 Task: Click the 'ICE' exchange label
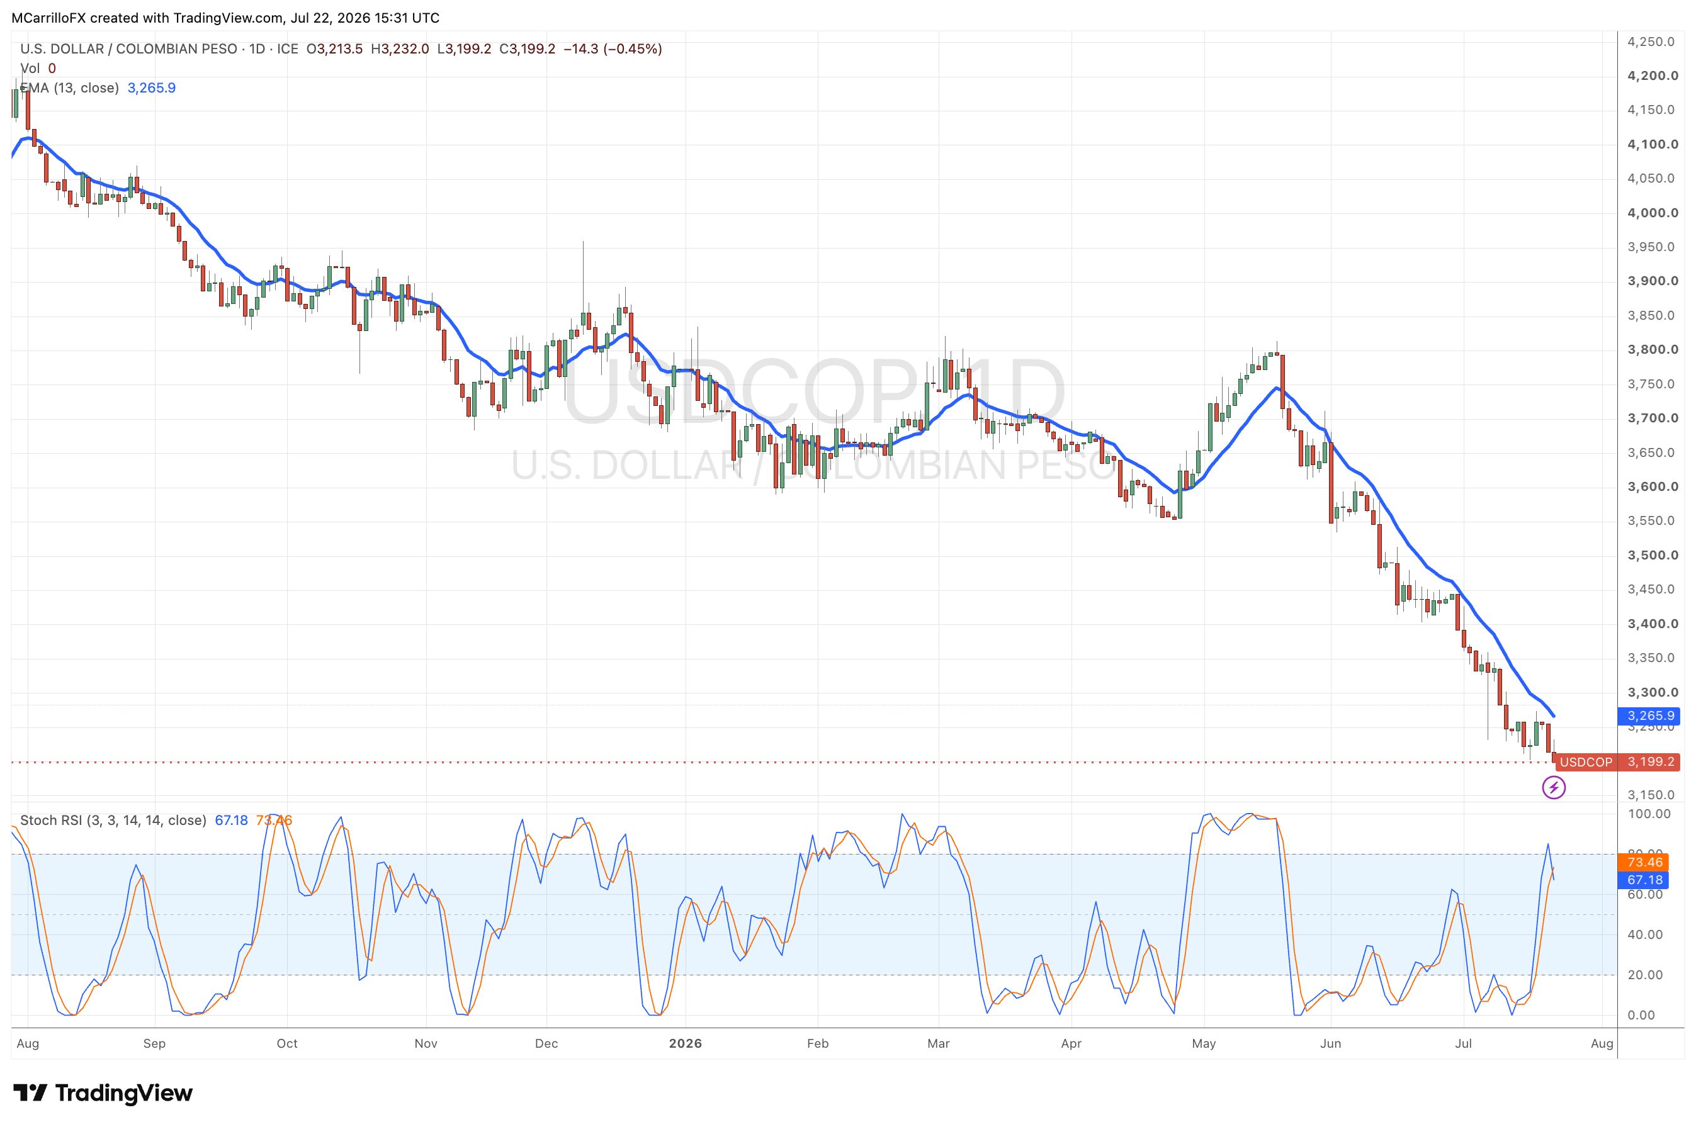pyautogui.click(x=288, y=49)
